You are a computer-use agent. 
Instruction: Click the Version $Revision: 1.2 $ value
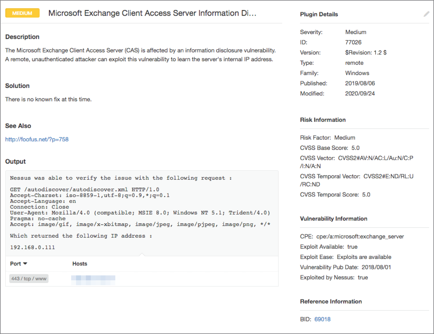pyautogui.click(x=366, y=52)
